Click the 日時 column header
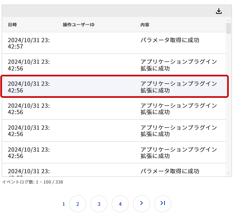The height and width of the screenshot is (214, 233). [12, 25]
